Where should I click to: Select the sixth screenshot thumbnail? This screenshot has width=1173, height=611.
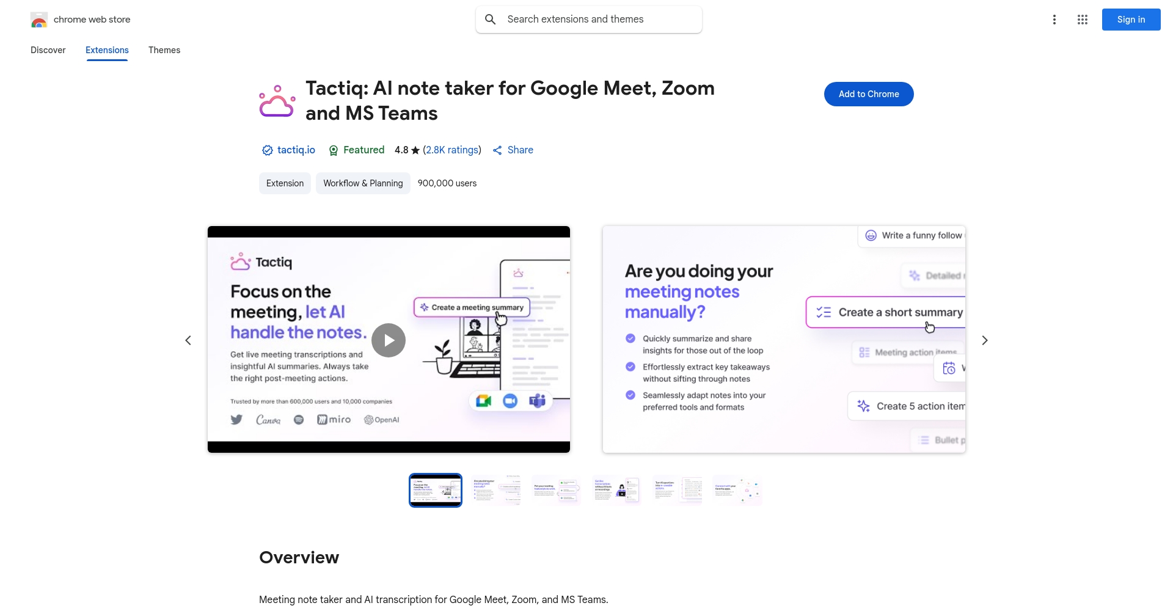(738, 490)
